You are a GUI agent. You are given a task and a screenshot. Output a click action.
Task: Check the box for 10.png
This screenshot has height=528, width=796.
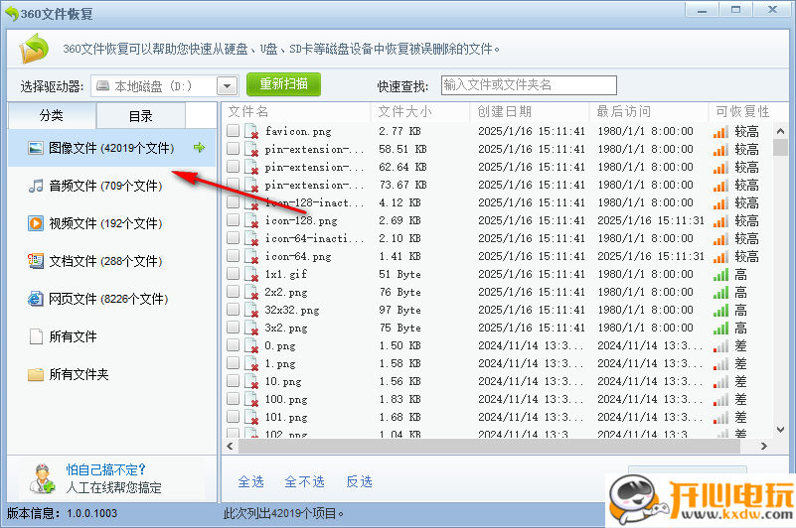233,381
